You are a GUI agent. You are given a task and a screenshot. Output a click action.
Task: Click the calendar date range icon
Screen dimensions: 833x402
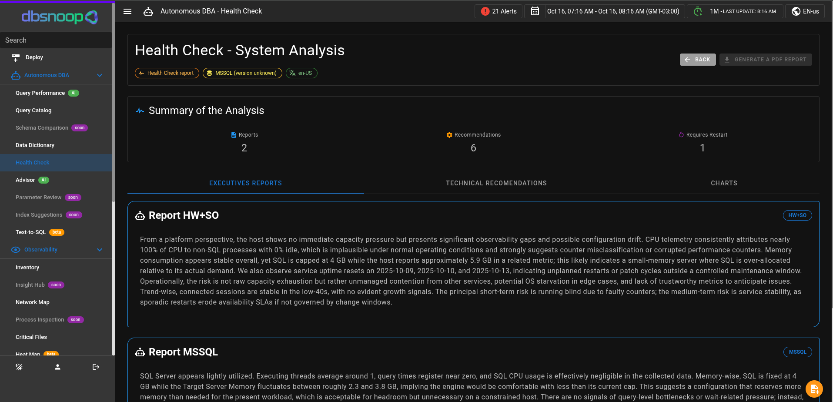point(535,11)
